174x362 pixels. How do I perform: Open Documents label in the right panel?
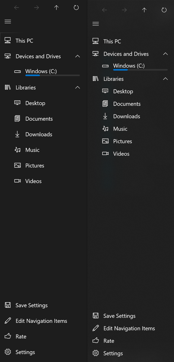pos(127,104)
